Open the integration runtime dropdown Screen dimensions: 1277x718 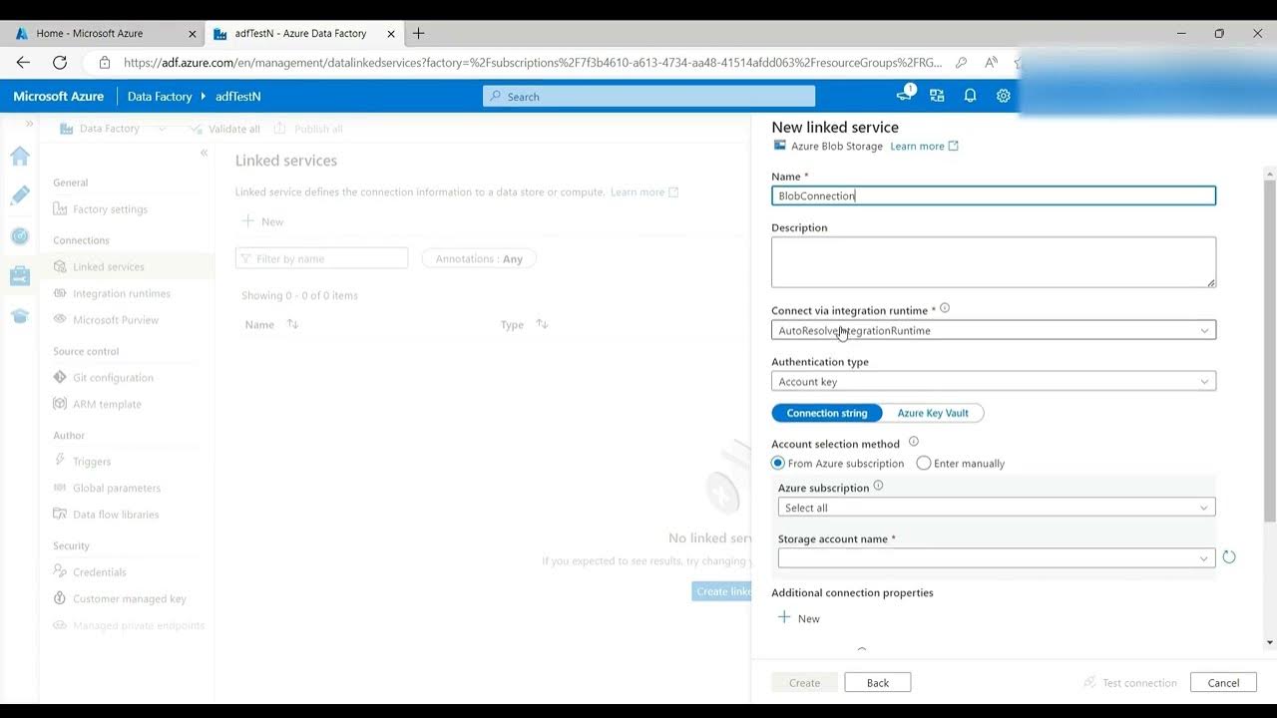pos(994,330)
